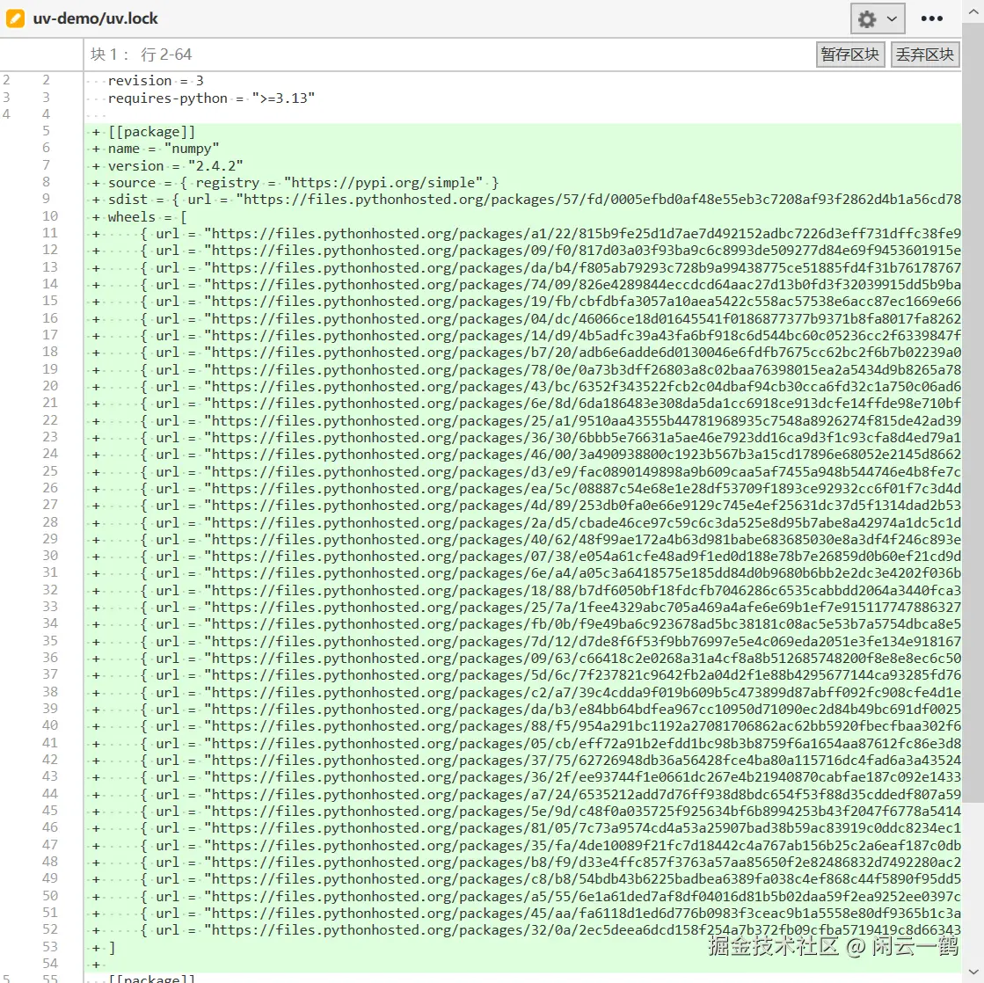Click the 暂存区块 stage hunk button

click(x=849, y=55)
